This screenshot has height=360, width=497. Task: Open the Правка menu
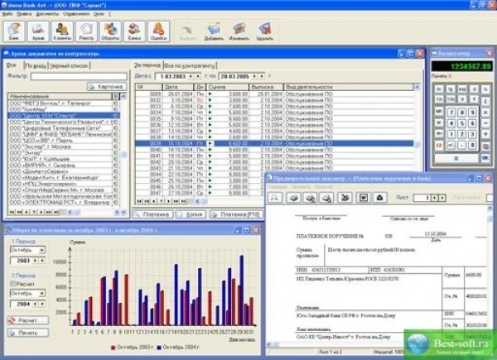click(x=24, y=14)
